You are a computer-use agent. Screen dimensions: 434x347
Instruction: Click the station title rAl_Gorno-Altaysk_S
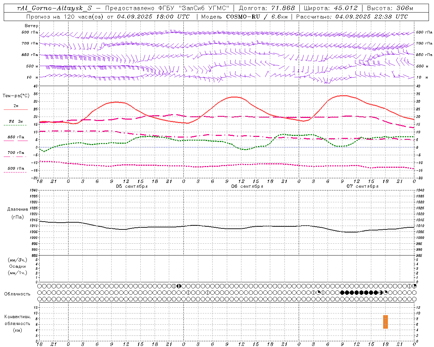pos(55,8)
